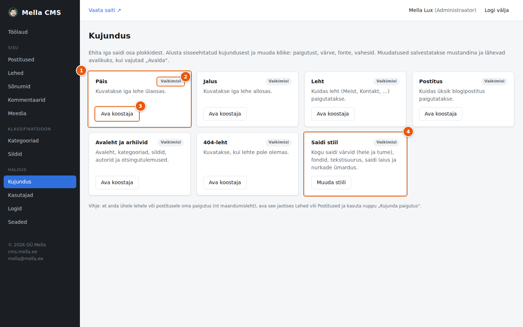Select the active Kujundus menu item
The height and width of the screenshot is (327, 523).
click(40, 182)
